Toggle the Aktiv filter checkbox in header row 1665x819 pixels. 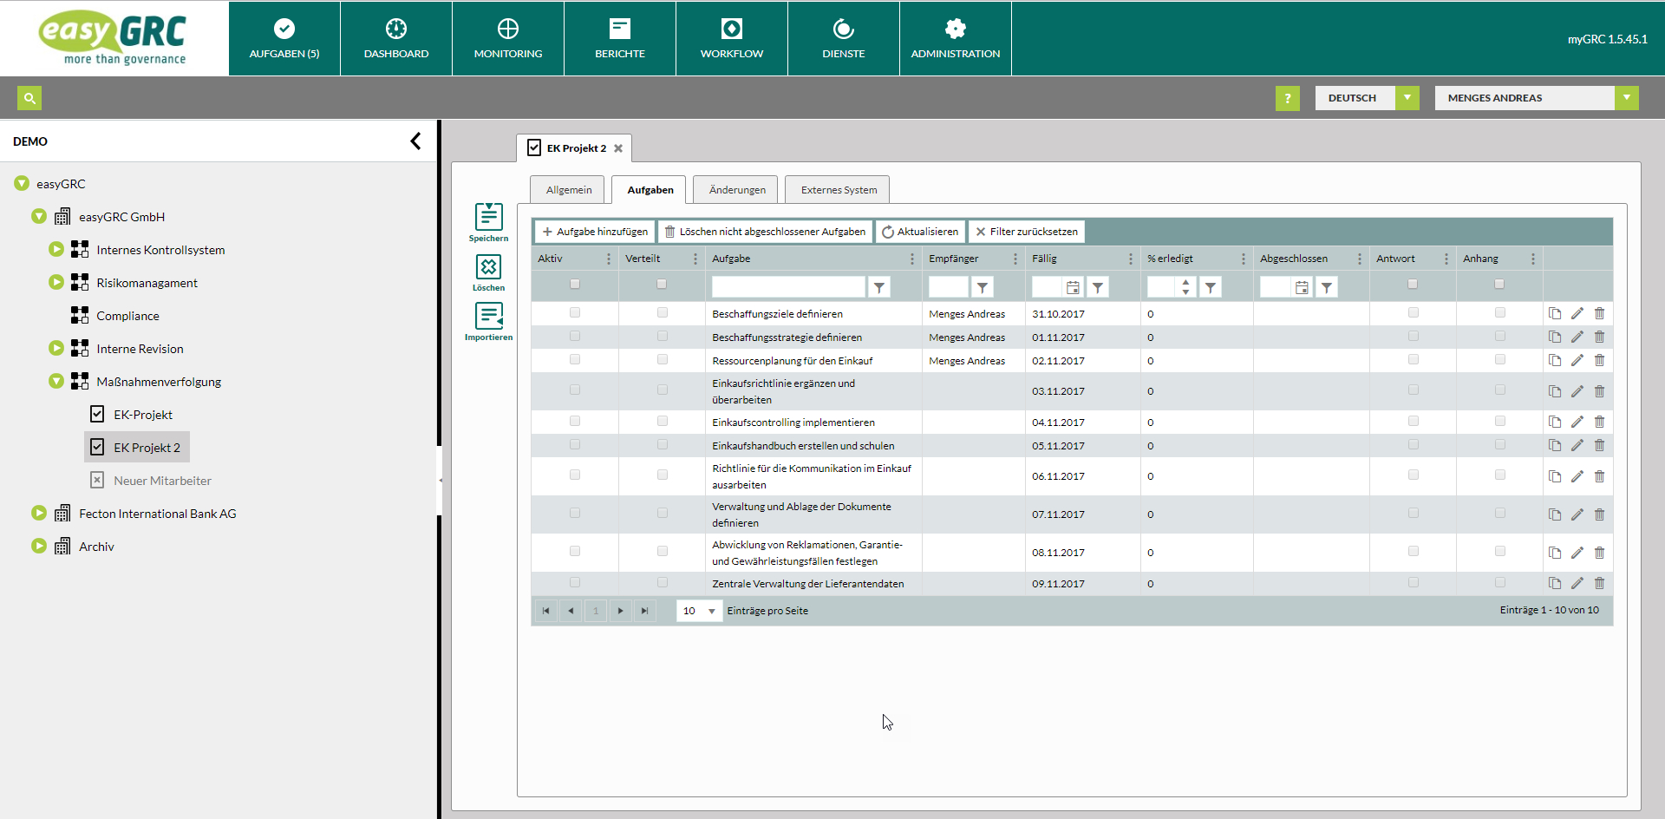574,284
